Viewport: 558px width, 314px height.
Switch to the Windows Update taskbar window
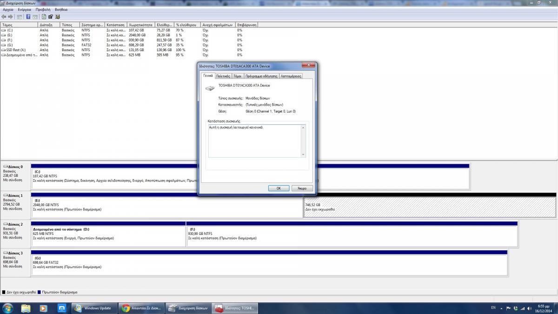click(94, 308)
